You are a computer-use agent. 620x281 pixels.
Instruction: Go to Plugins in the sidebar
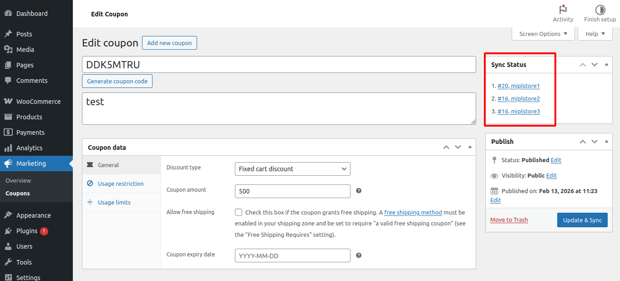click(27, 231)
